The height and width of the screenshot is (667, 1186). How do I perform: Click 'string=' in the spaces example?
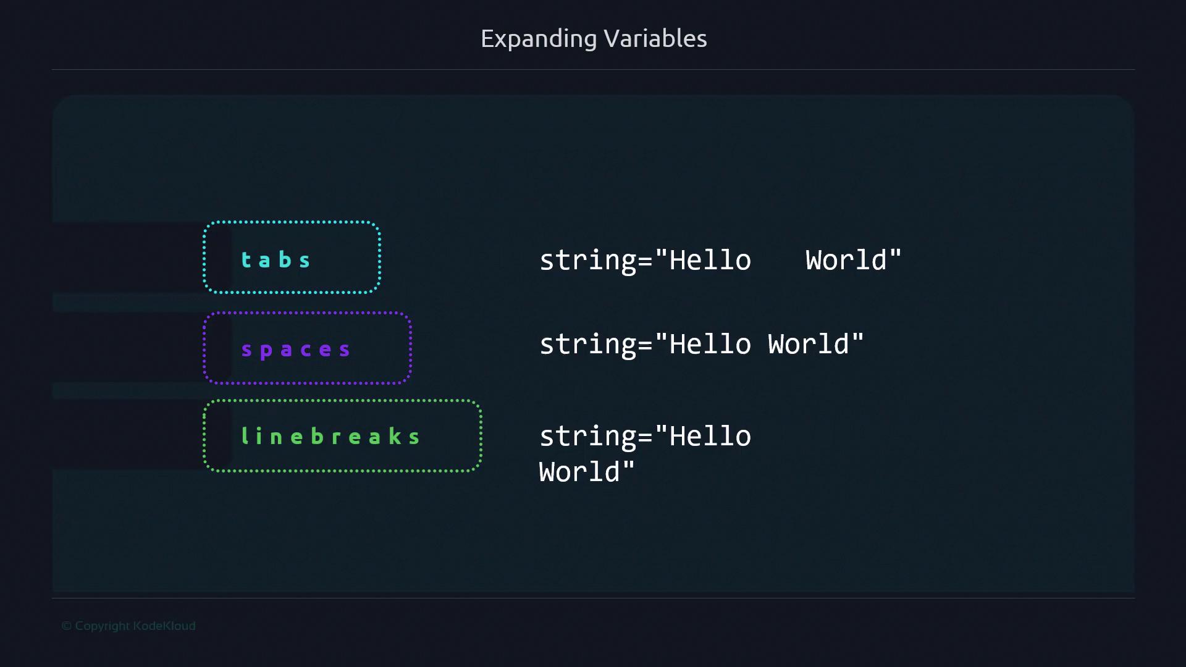click(595, 344)
